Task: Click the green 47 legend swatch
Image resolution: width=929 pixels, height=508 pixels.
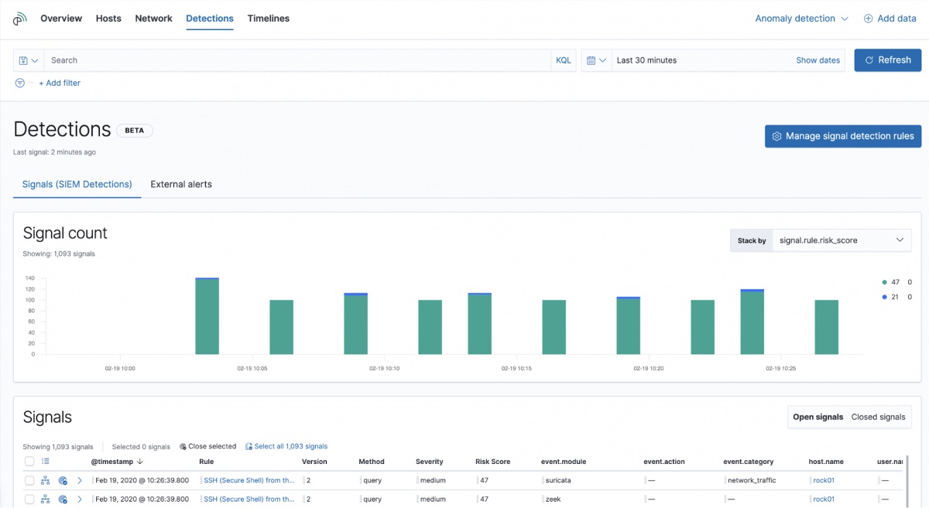Action: 884,283
